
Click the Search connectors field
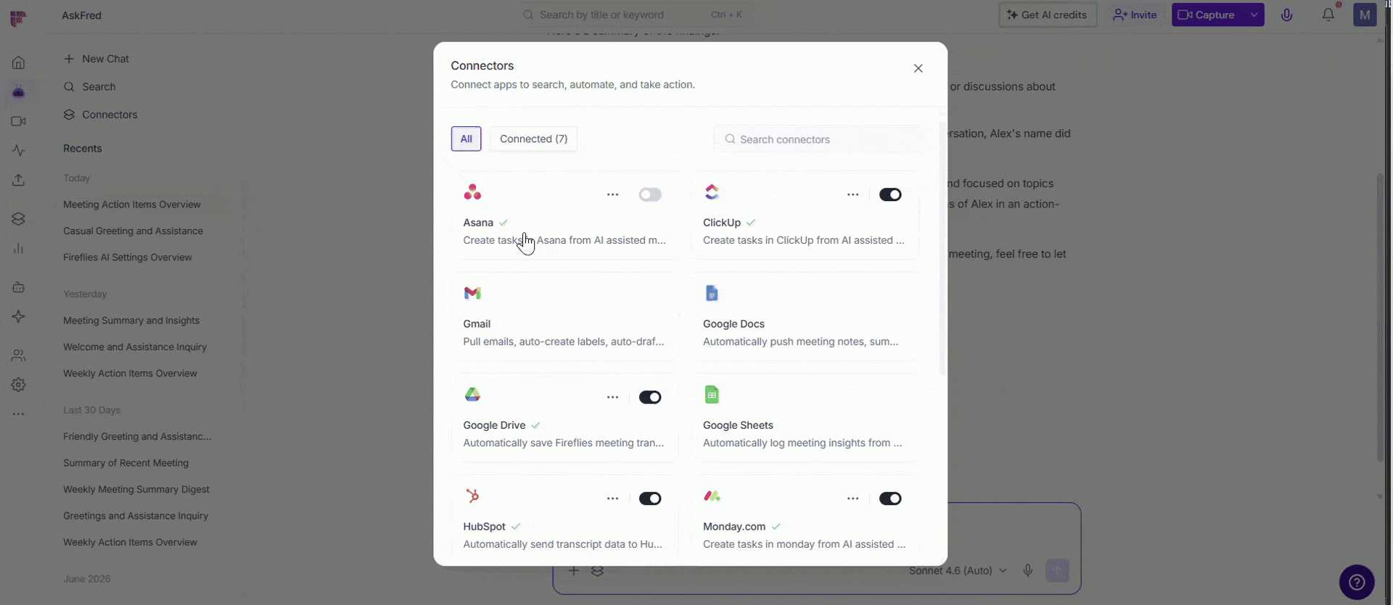[820, 139]
